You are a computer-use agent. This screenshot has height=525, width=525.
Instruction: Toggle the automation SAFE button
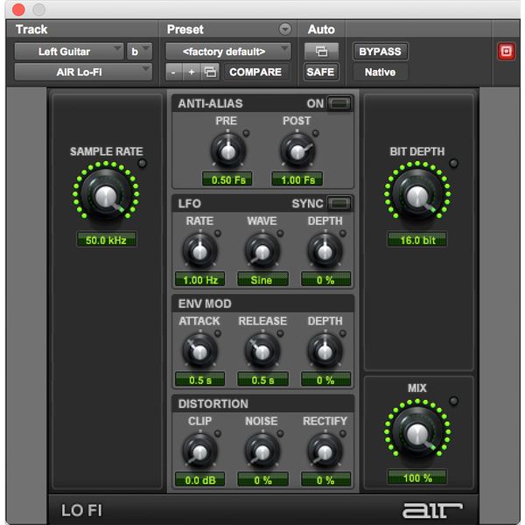click(x=321, y=72)
